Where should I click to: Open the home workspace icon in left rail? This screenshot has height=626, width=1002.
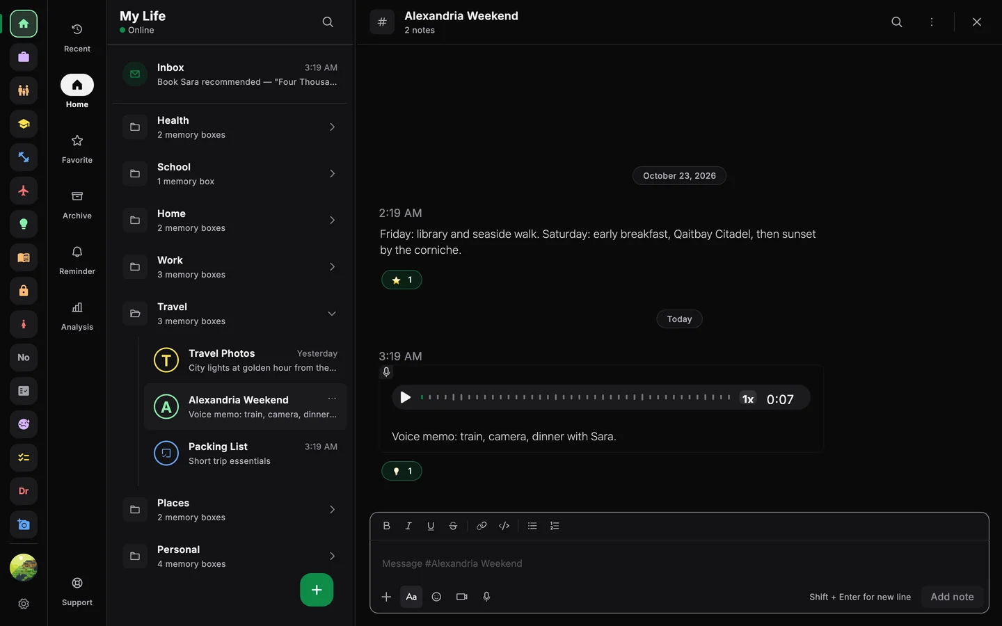(24, 24)
